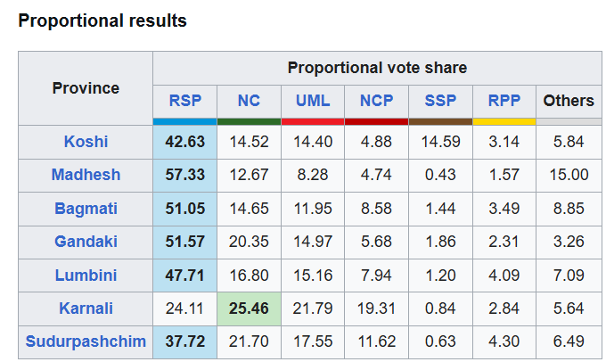
Task: Open the Madhesh province link
Action: (86, 175)
